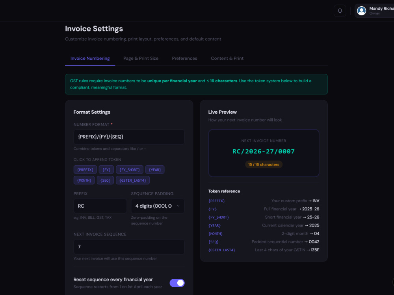The height and width of the screenshot is (295, 394).
Task: Click {SEQ} in Token reference list
Action: 213,242
